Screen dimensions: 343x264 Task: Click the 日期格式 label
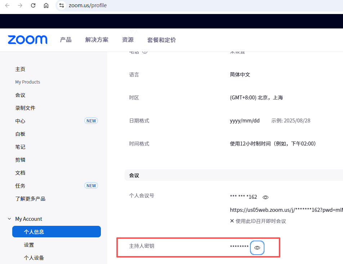pos(139,121)
